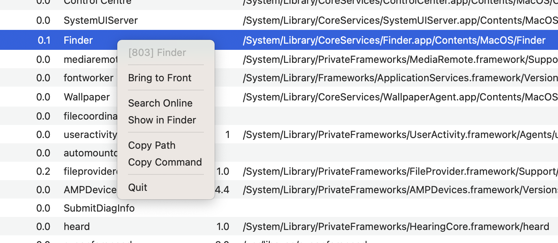
Task: Choose Copy Command menu item
Action: [166, 162]
